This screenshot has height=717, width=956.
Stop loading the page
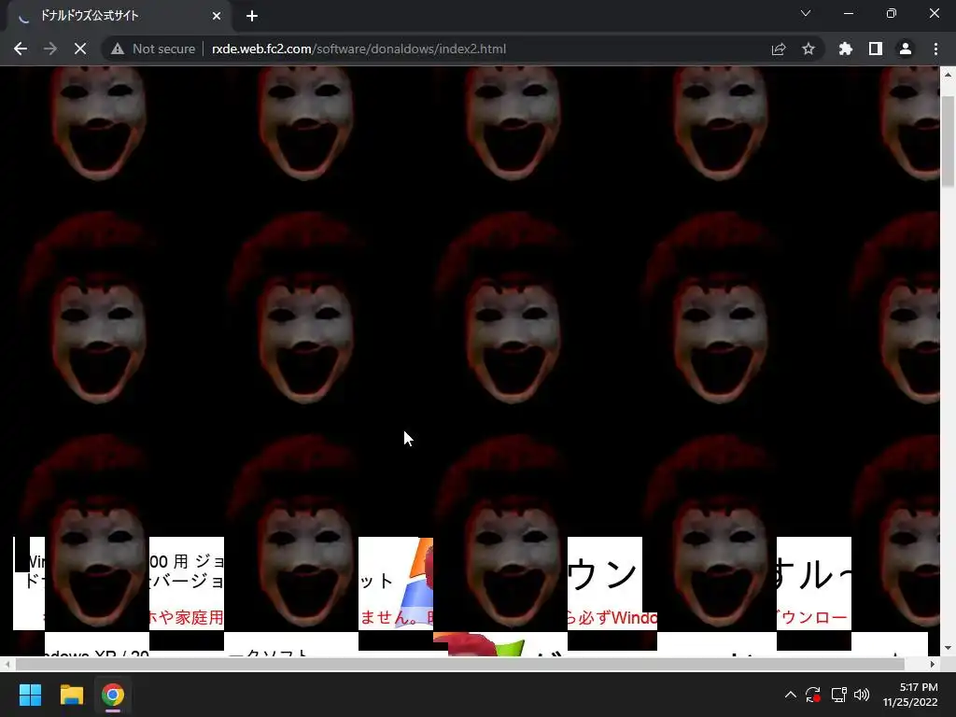tap(80, 49)
